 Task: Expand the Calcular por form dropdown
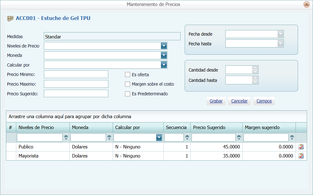(164, 65)
